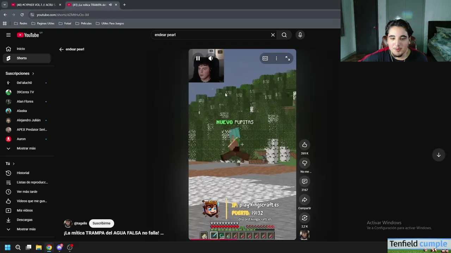Image resolution: width=451 pixels, height=253 pixels.
Task: Open the Alan Flores channel
Action: point(27,102)
